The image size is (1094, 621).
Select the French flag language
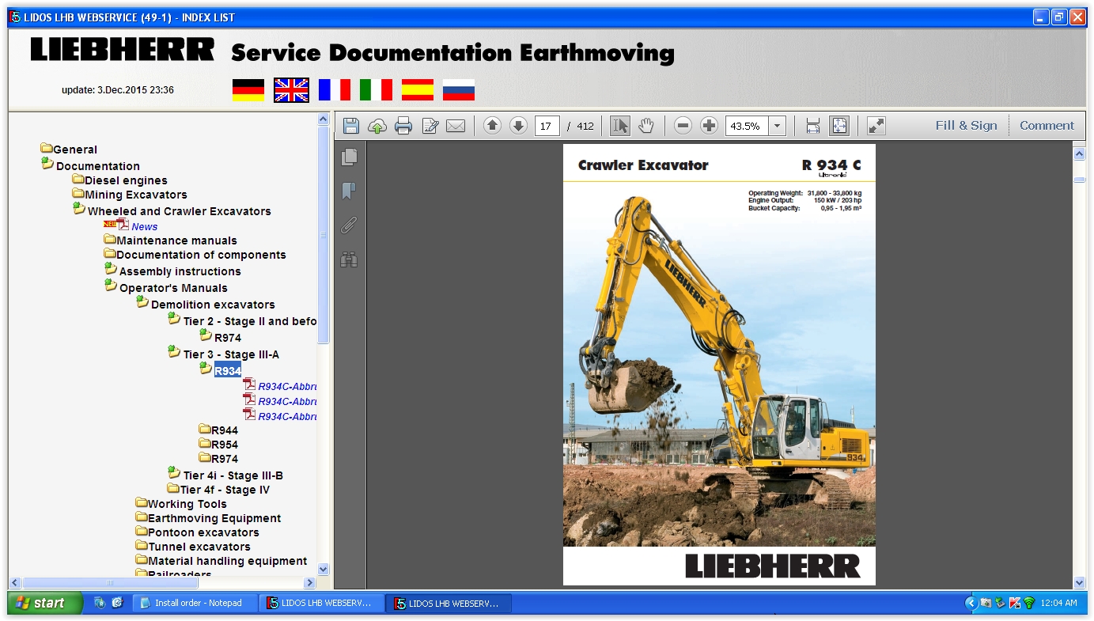(x=335, y=90)
